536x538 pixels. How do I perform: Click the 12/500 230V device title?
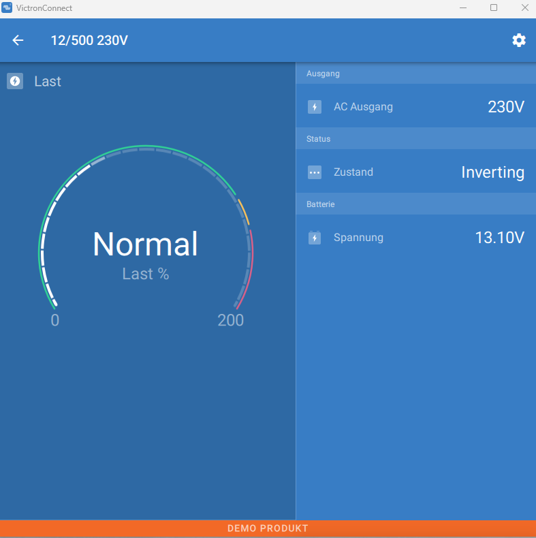tap(89, 40)
